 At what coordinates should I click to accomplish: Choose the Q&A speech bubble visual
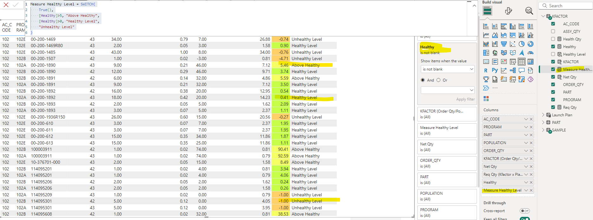[521, 70]
